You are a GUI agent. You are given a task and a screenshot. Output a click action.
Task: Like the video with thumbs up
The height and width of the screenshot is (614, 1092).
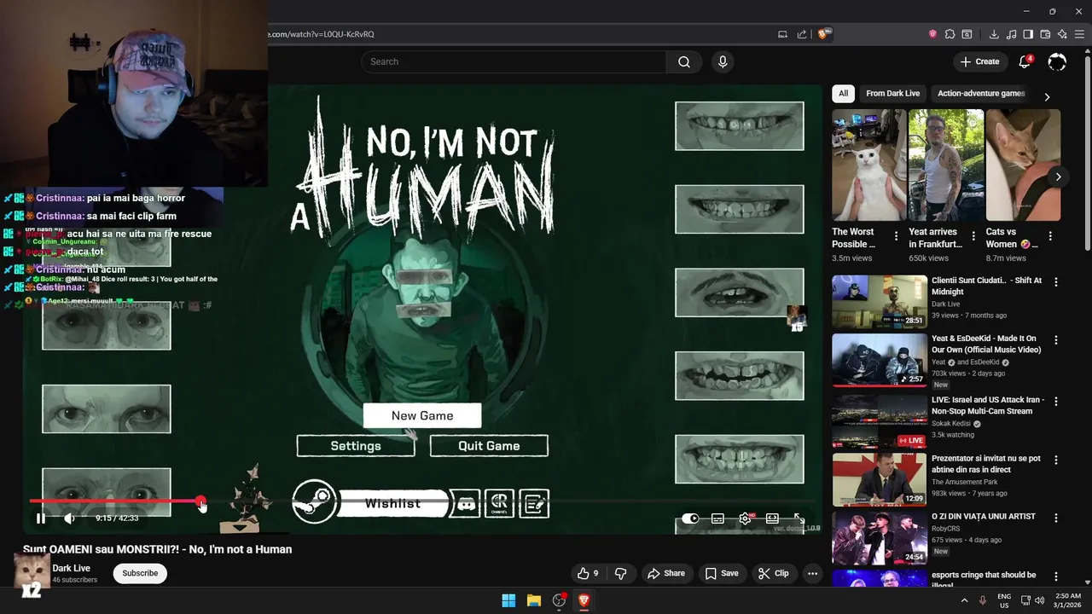pyautogui.click(x=588, y=573)
